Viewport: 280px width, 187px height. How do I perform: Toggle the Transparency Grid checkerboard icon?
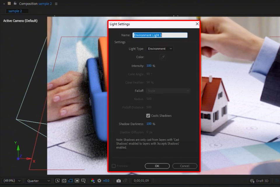coord(64,181)
